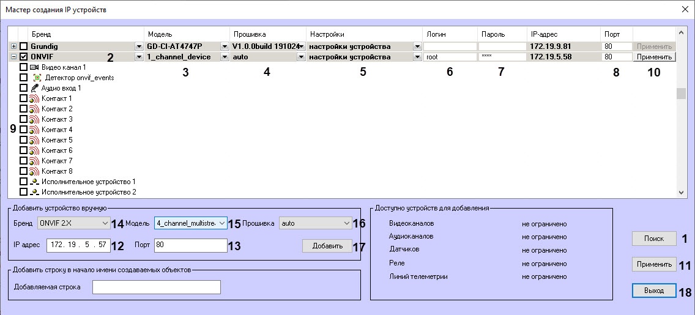
Task: Expand the Grundig device tree row
Action: pos(13,46)
